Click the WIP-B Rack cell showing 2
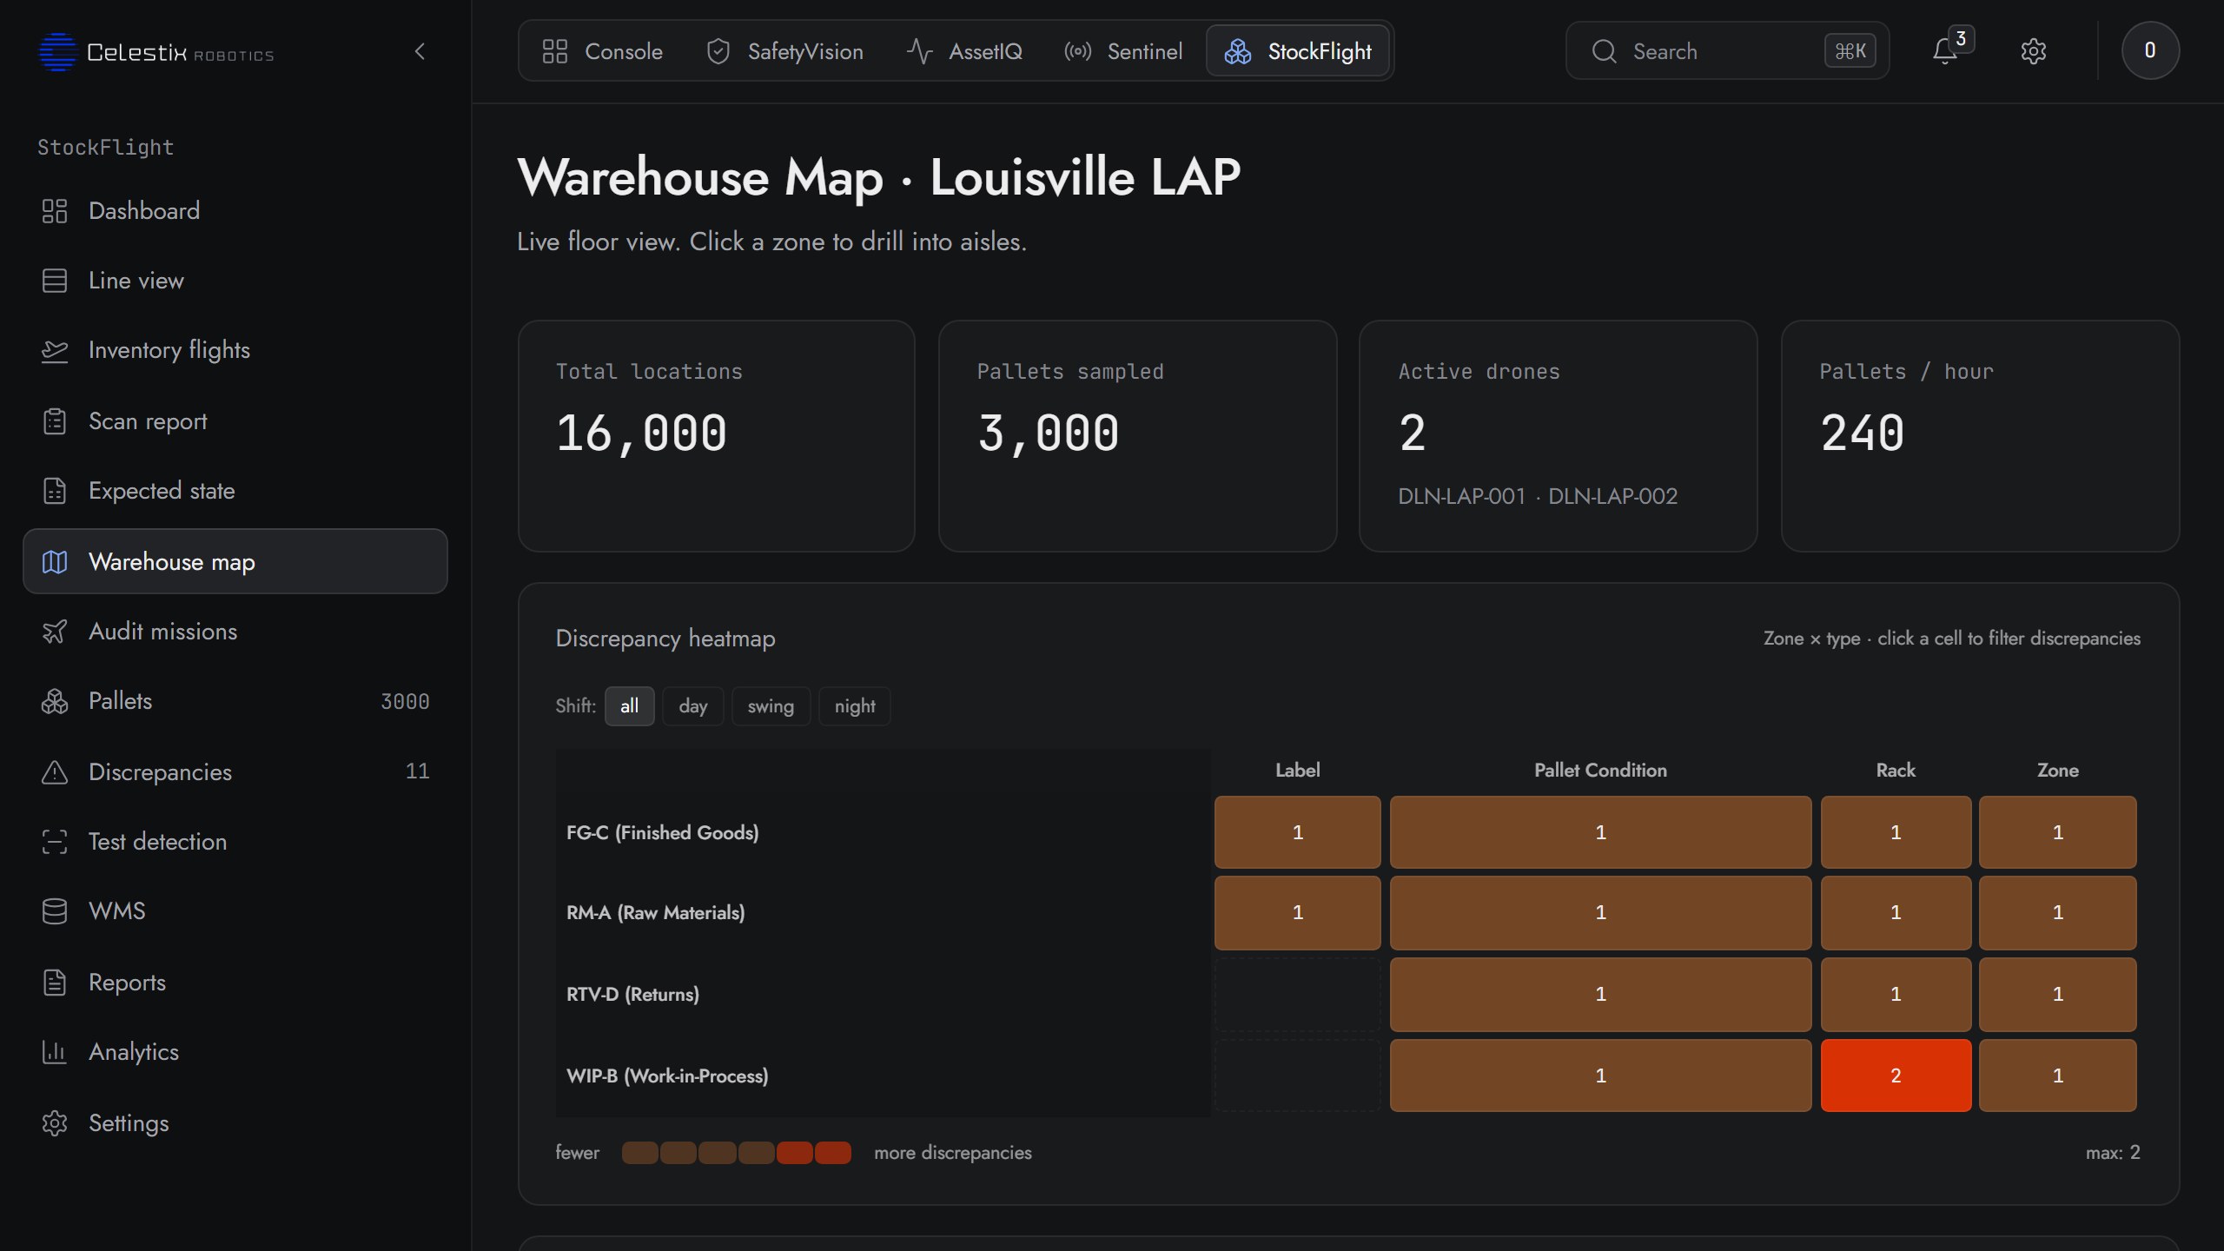2224x1251 pixels. tap(1896, 1076)
